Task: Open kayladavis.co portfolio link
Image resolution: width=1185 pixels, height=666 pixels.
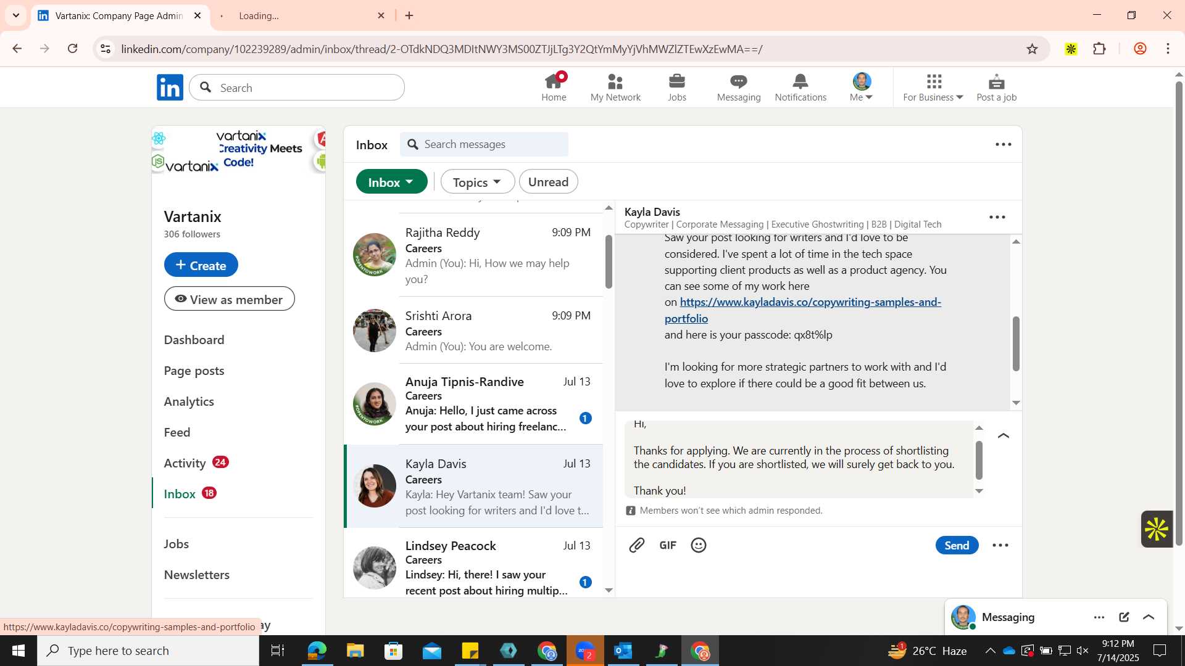Action: tap(803, 310)
